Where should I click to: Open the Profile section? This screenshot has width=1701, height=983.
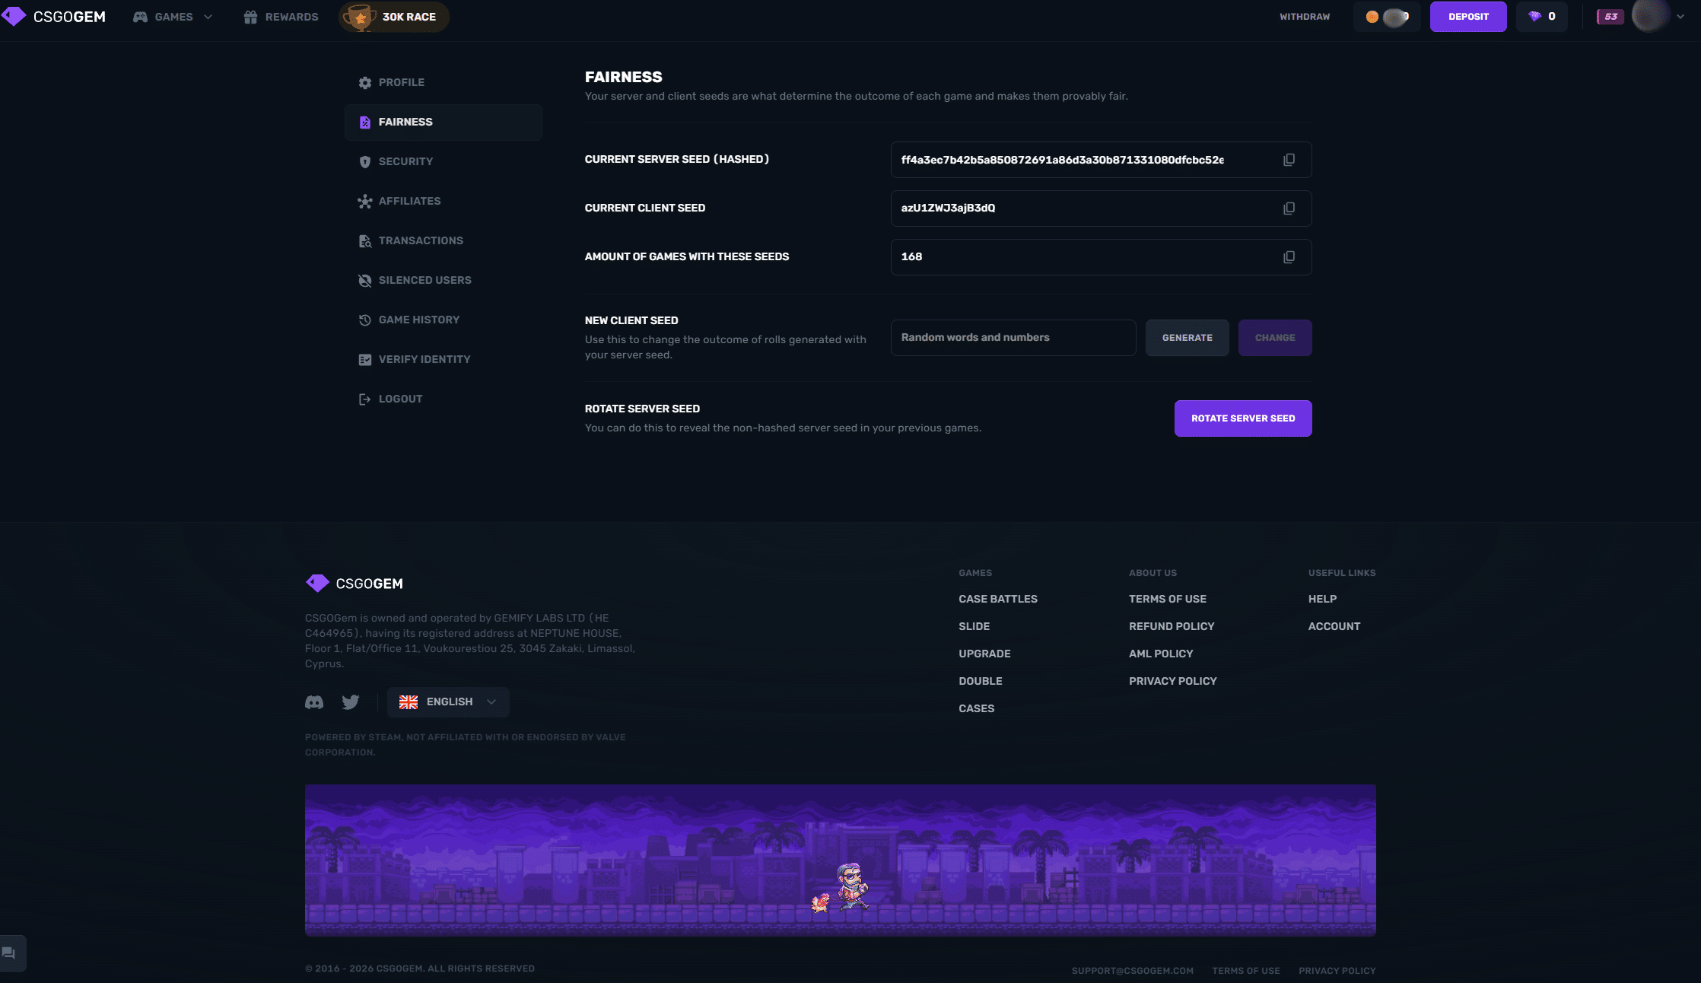coord(444,82)
